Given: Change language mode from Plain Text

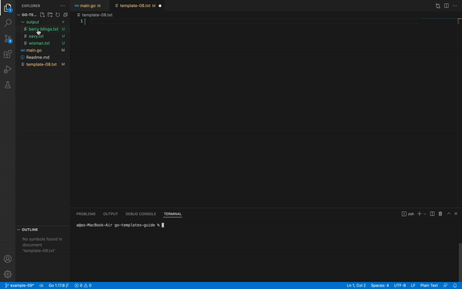Looking at the screenshot, I should pyautogui.click(x=429, y=285).
